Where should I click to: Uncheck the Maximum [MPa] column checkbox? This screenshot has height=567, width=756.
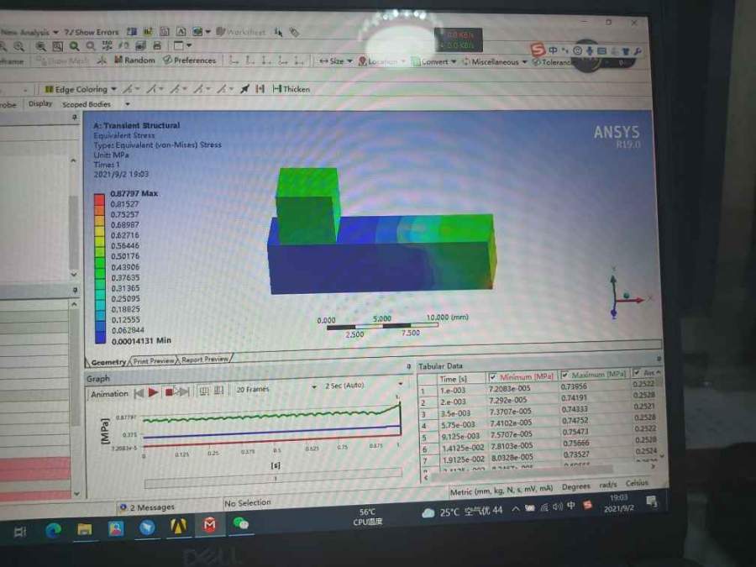(565, 374)
